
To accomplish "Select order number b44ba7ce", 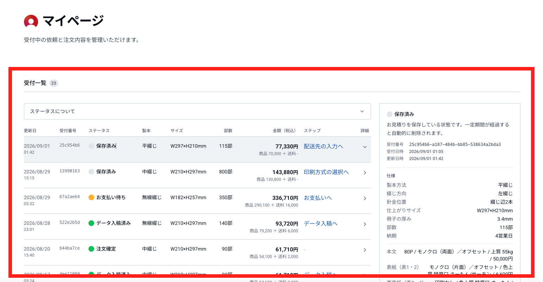I will pyautogui.click(x=69, y=248).
